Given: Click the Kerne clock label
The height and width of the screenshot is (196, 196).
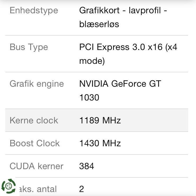Looking at the screenshot, I should click(x=34, y=120).
